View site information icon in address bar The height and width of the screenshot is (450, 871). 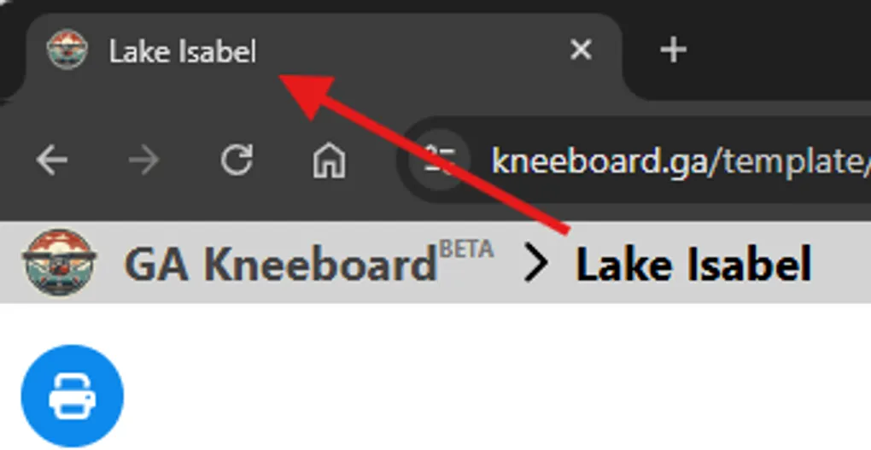click(x=441, y=160)
